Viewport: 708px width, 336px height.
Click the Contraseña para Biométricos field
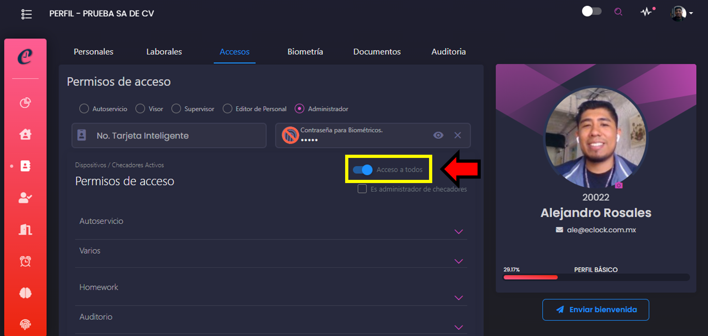click(x=373, y=135)
